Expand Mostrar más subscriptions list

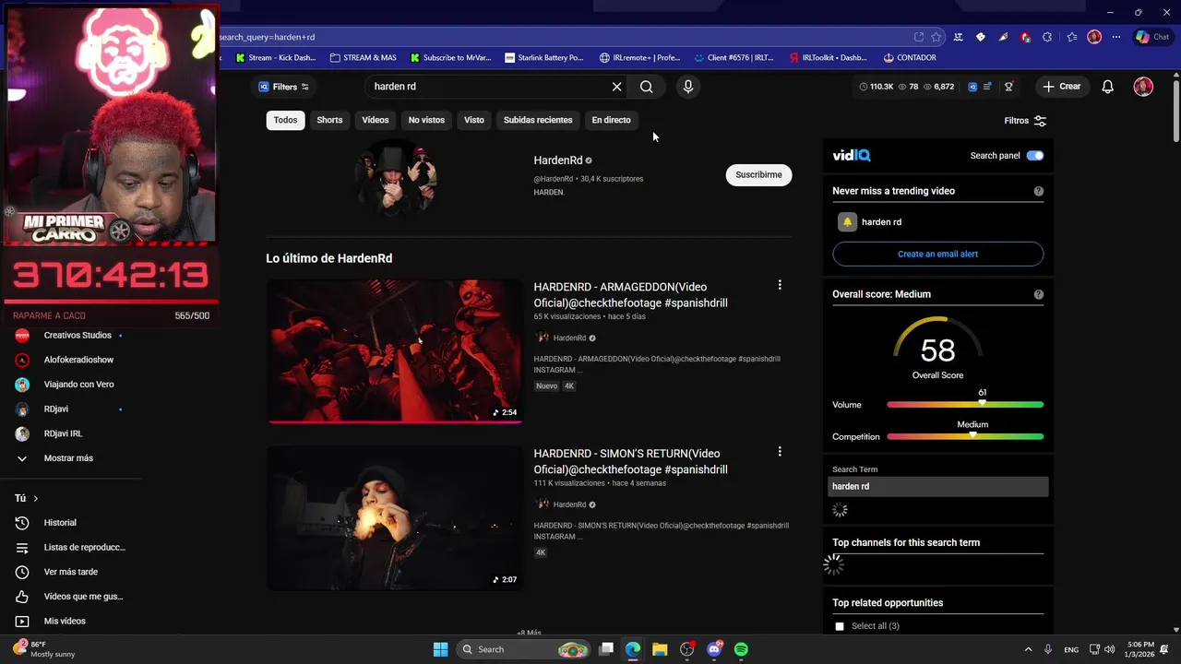coord(68,458)
